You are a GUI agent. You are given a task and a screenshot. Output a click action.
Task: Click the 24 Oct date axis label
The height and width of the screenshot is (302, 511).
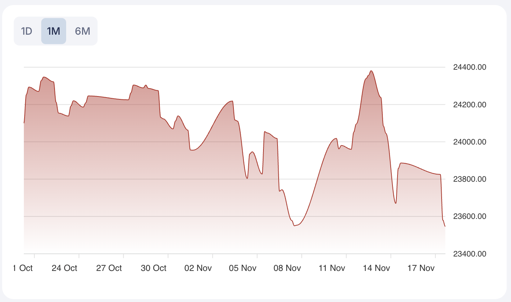coord(65,268)
